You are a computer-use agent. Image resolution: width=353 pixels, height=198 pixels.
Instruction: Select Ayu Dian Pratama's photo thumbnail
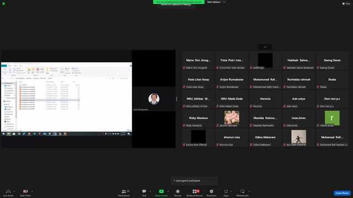coord(298,136)
